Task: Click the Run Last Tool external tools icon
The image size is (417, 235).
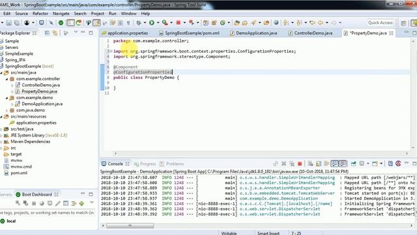Action: click(165, 23)
